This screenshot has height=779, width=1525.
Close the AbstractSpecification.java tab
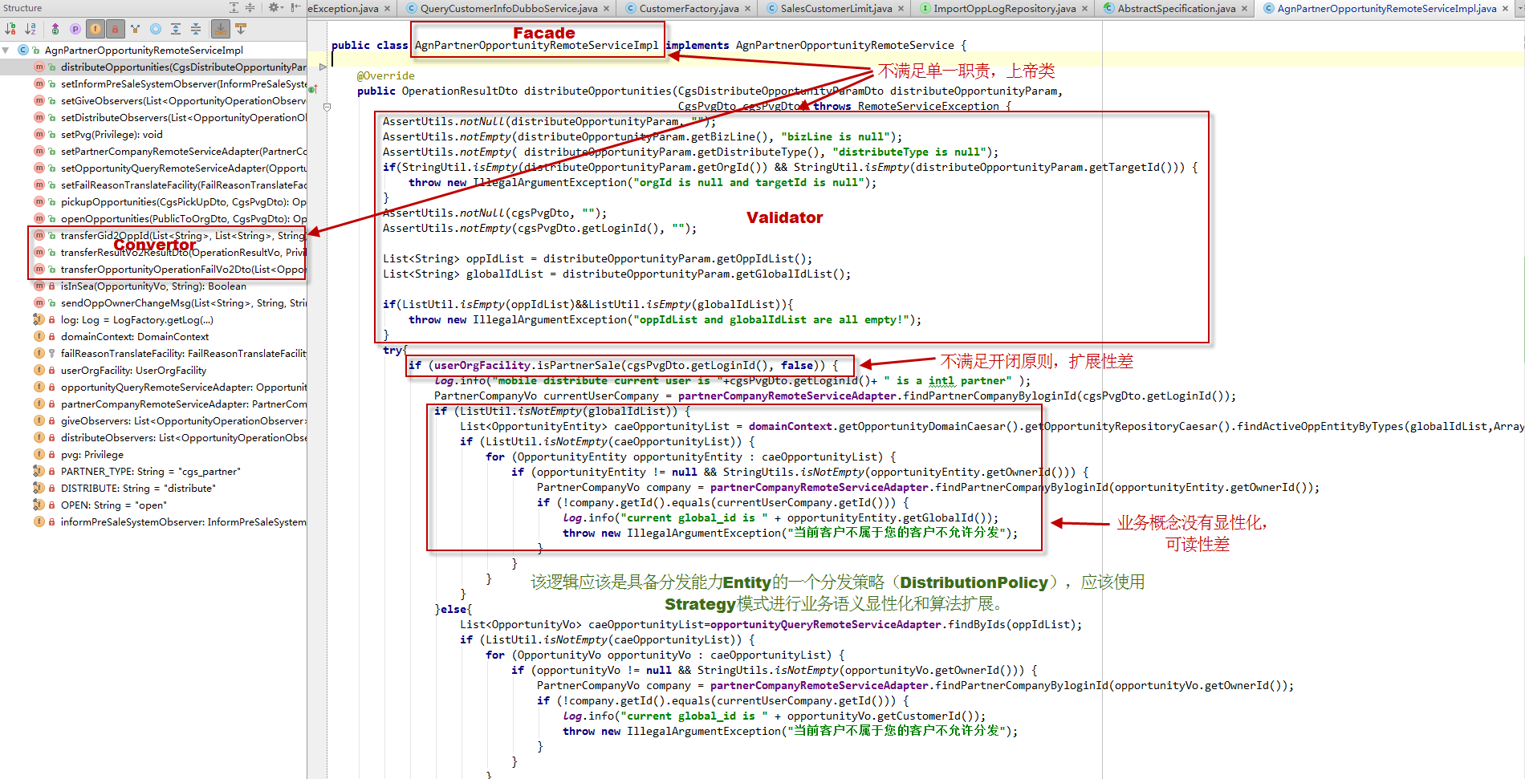[1245, 9]
